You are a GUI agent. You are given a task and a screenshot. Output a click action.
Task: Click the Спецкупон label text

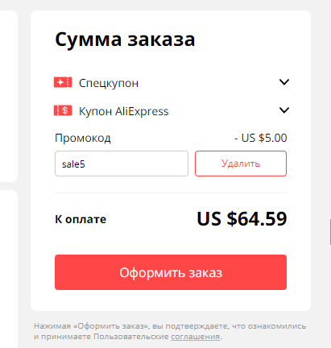(x=109, y=83)
